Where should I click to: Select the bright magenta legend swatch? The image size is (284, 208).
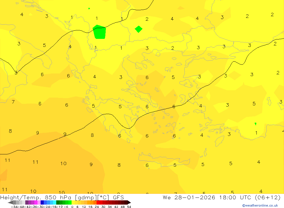[36, 202]
